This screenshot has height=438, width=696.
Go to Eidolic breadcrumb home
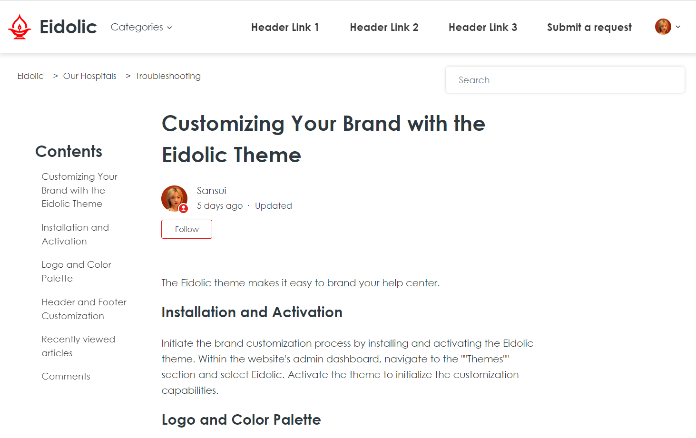coord(30,76)
